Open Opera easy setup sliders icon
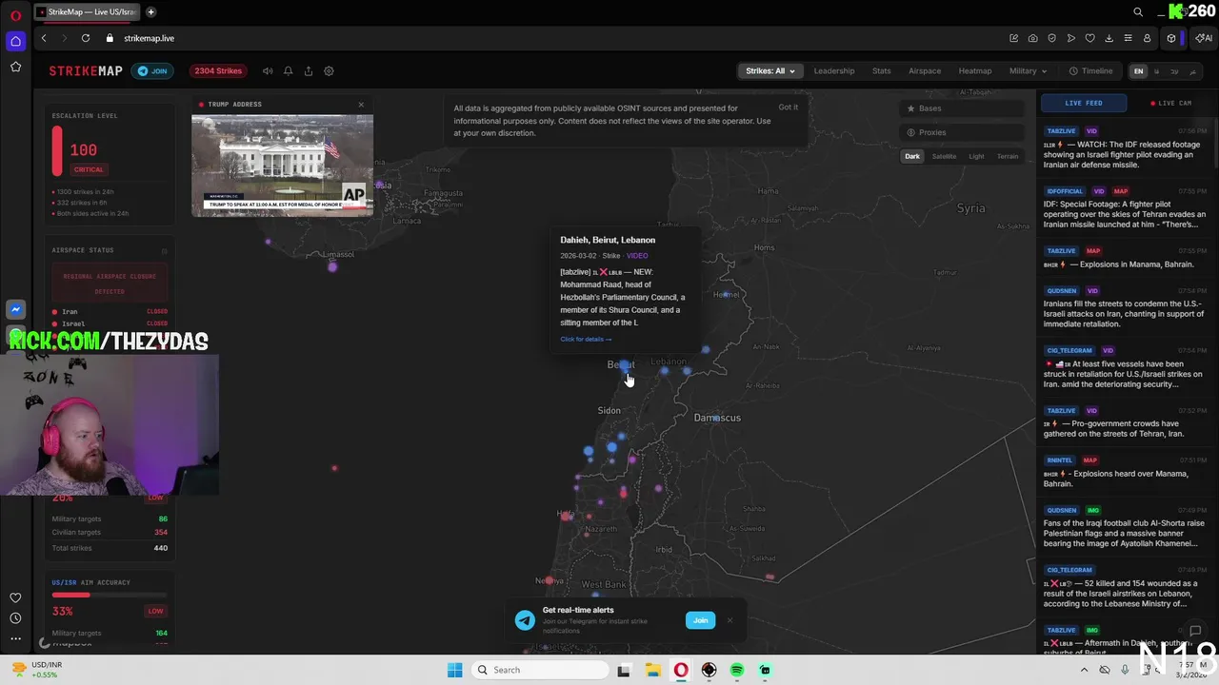 (x=1129, y=38)
